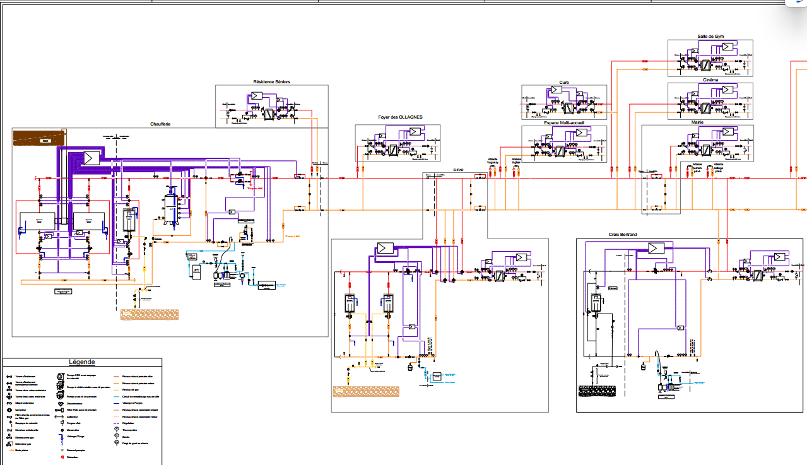
Task: Click the Attente terrain privé label
Action: click(697, 167)
